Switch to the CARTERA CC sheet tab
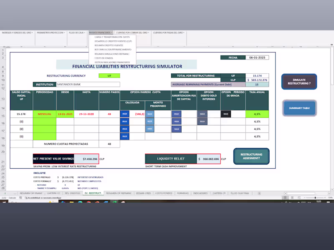334x250 pixels. tap(53, 193)
